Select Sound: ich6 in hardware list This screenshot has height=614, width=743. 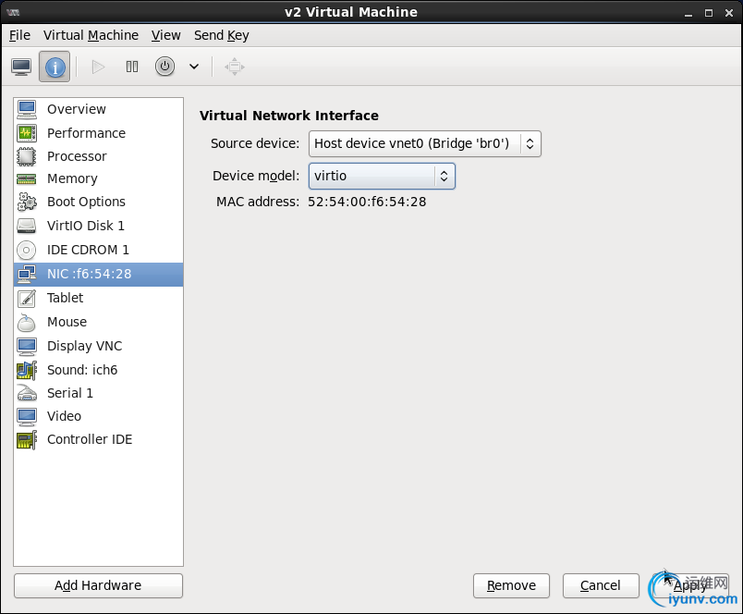point(81,370)
